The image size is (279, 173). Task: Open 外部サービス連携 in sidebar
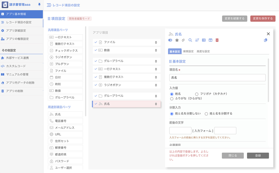point(21,58)
